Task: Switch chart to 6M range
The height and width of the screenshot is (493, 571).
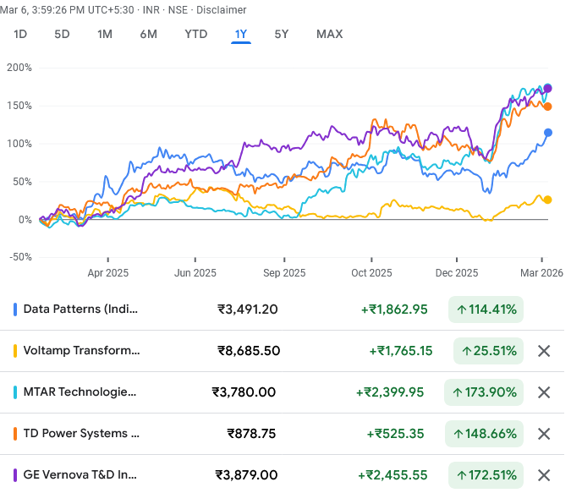Action: tap(149, 34)
